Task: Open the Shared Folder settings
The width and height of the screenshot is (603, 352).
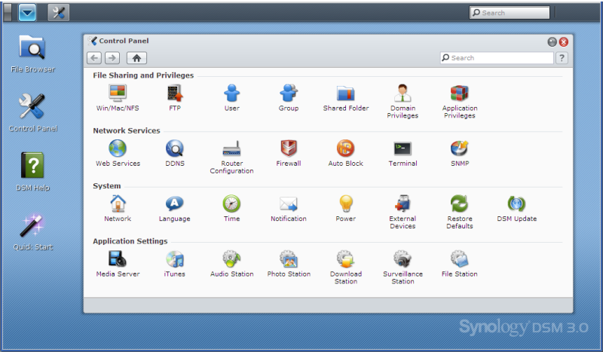Action: (346, 93)
